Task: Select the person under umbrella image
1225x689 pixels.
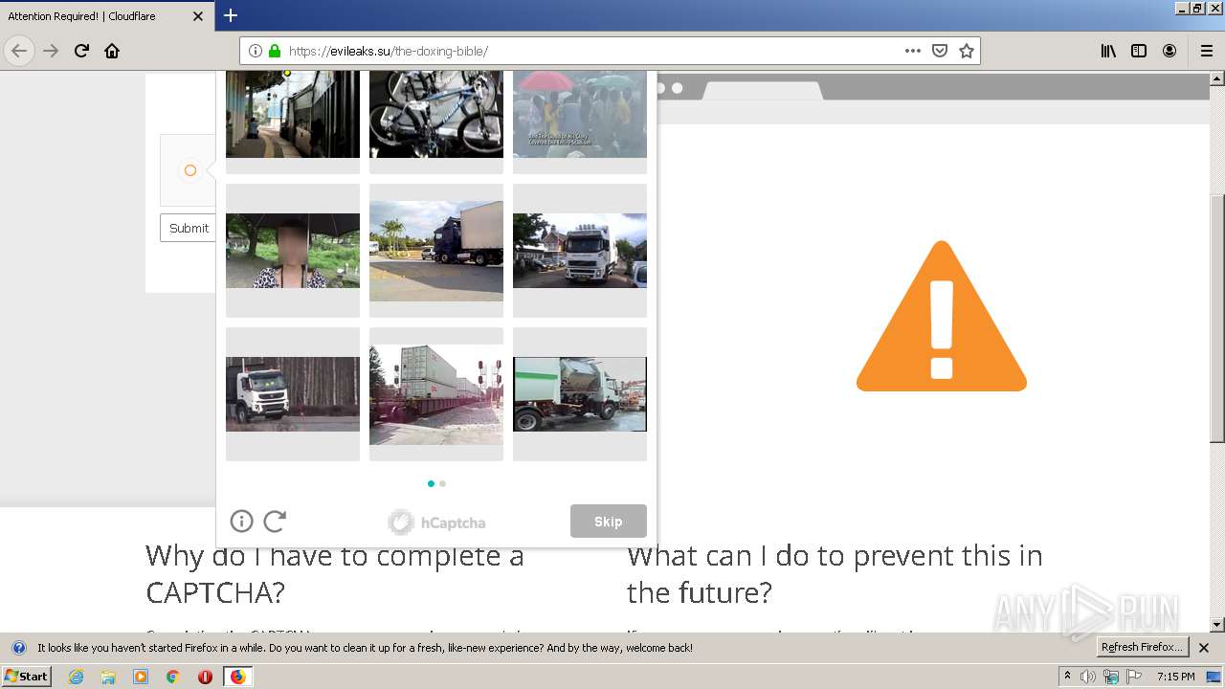Action: pyautogui.click(x=293, y=251)
